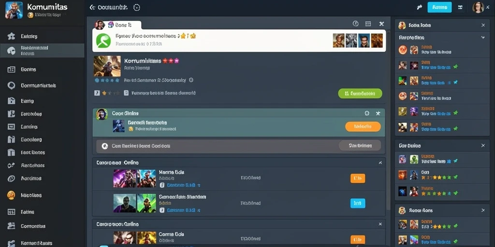Open the grey second thumbnail in the white banner
This screenshot has width=495, height=247.
[x=351, y=41]
